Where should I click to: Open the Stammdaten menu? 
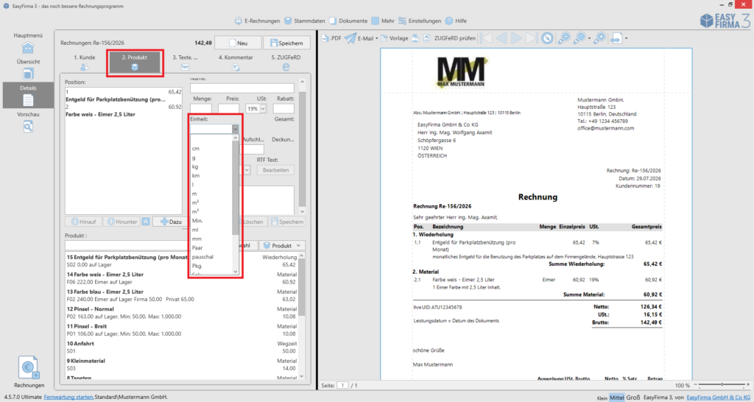pos(304,21)
